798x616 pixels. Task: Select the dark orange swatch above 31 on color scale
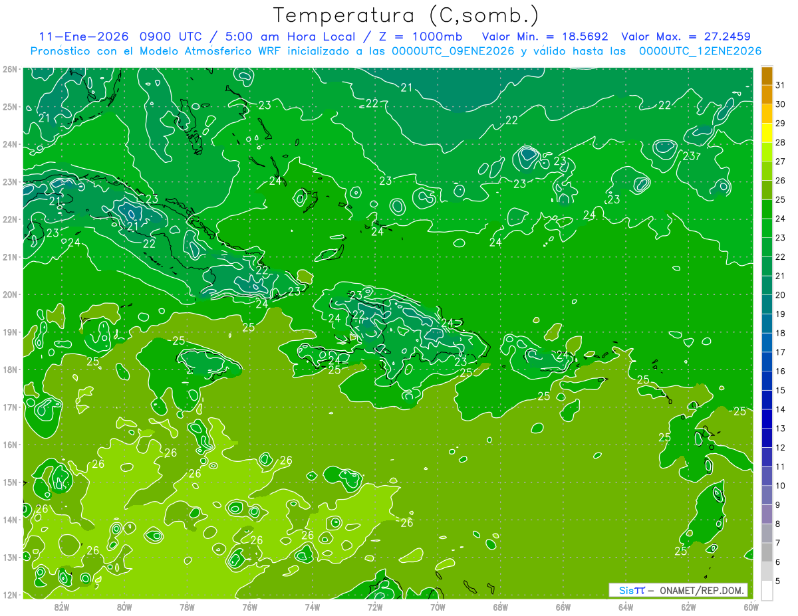pos(767,75)
